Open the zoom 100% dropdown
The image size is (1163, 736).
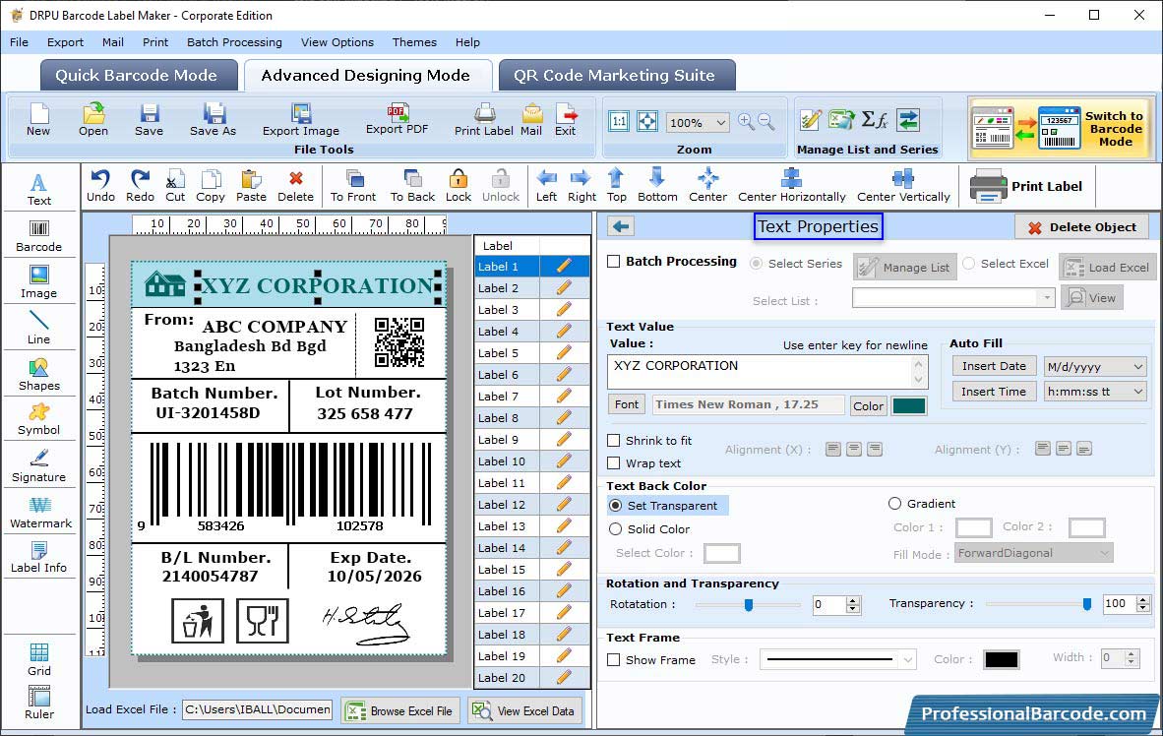tap(698, 122)
